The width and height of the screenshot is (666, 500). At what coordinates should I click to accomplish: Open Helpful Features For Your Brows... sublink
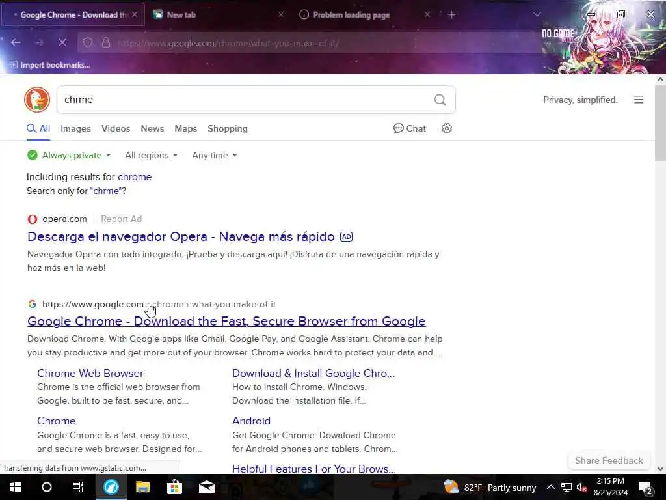click(x=314, y=469)
